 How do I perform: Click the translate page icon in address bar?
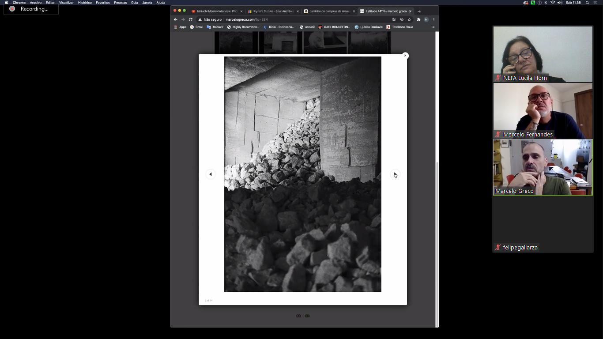click(394, 19)
